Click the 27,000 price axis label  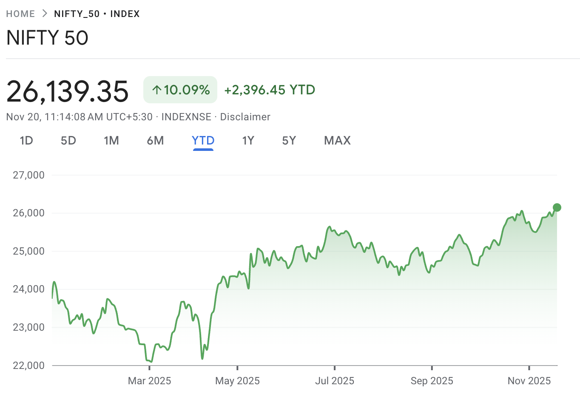click(29, 175)
